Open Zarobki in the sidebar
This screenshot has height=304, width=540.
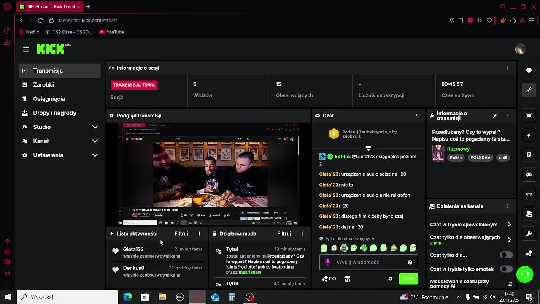tap(60, 84)
